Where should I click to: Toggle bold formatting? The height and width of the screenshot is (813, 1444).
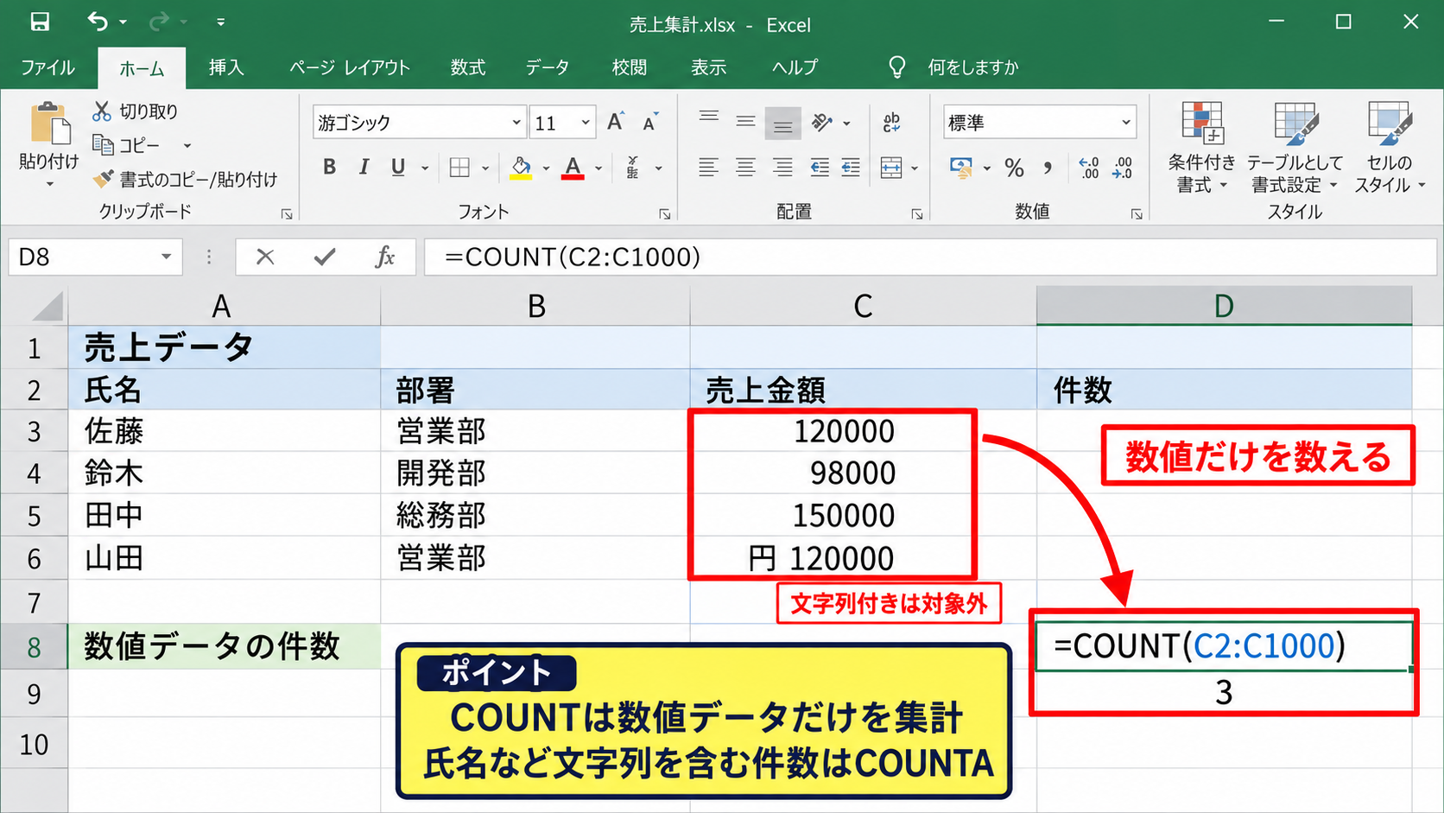329,167
